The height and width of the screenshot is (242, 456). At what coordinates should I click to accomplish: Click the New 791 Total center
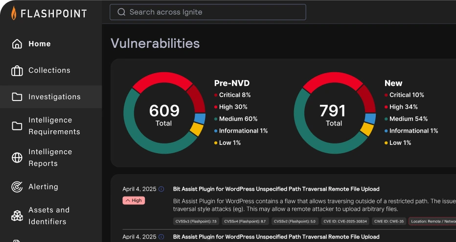[x=333, y=115]
